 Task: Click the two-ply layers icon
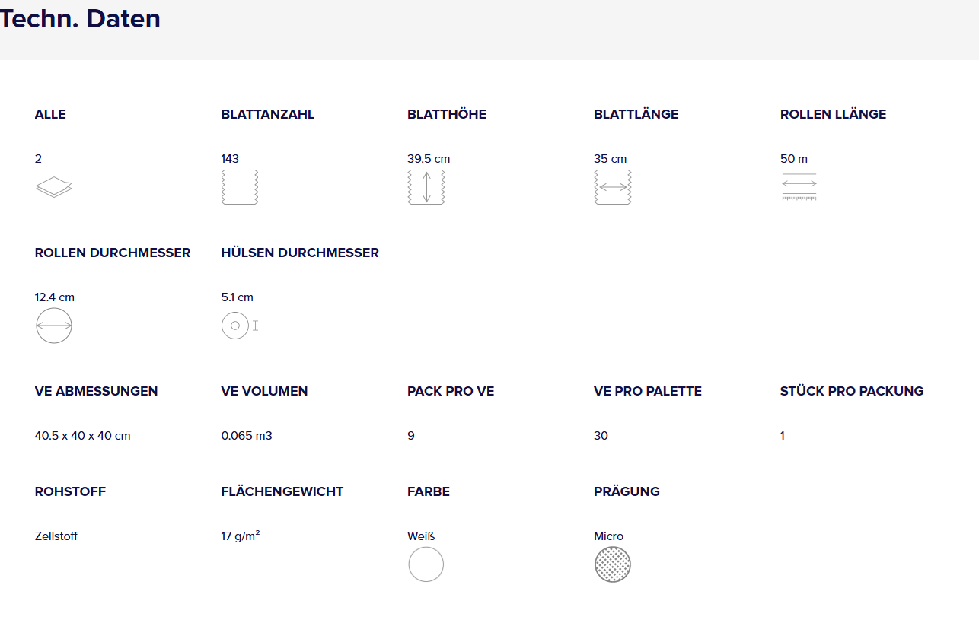[53, 187]
